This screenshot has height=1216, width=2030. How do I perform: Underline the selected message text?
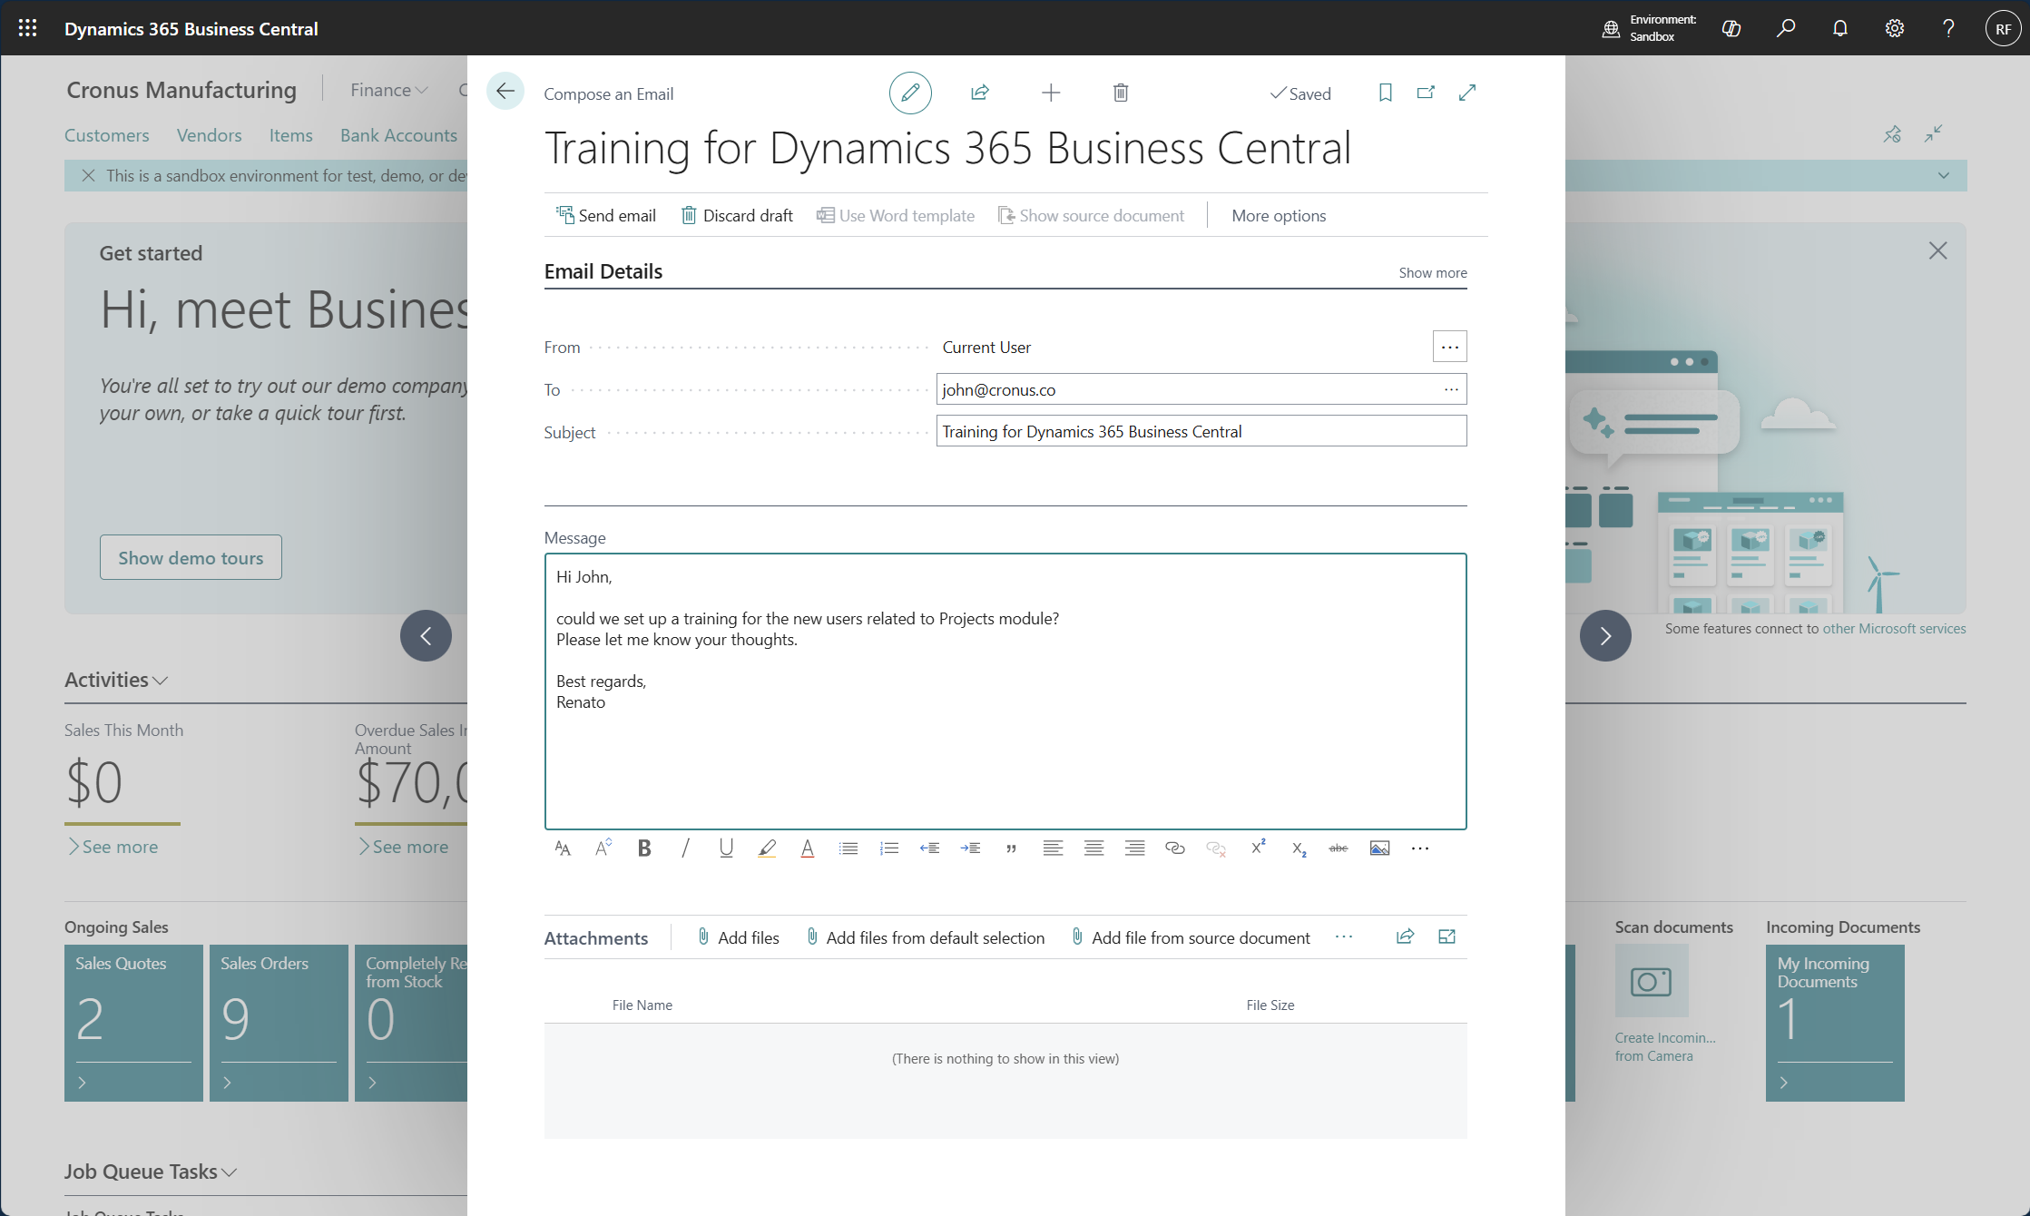(x=726, y=848)
